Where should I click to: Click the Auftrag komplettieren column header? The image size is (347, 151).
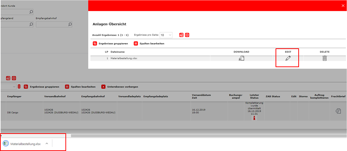[x=319, y=96]
